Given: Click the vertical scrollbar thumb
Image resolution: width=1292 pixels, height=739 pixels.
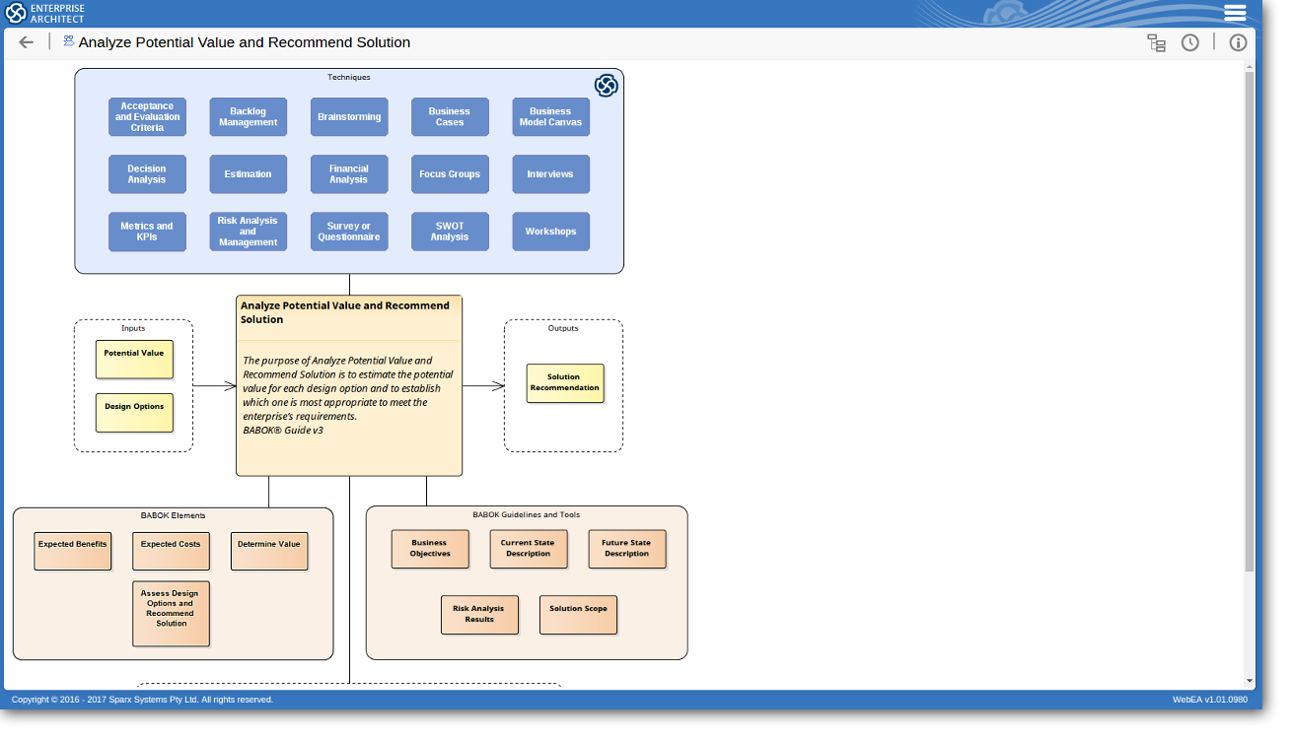Looking at the screenshot, I should [x=1250, y=320].
